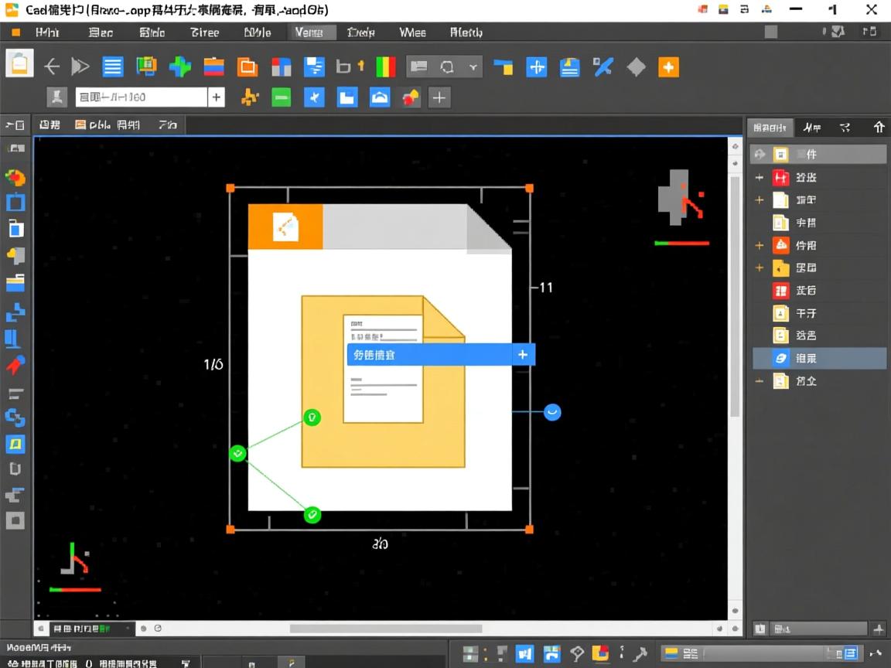Image resolution: width=891 pixels, height=668 pixels.
Task: Click the gray diamond icon in the toolbar
Action: (636, 67)
